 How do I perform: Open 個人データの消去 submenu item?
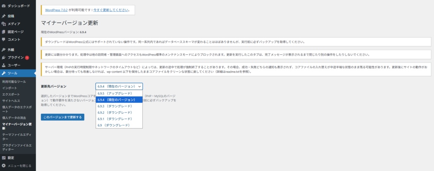[x=14, y=118]
